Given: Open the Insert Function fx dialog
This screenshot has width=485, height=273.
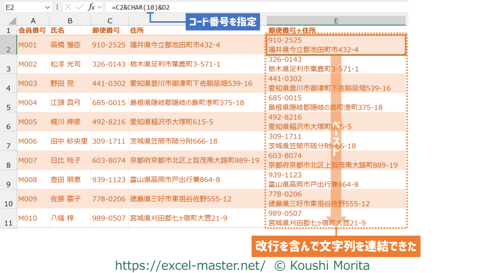Looking at the screenshot, I should tap(91, 7).
